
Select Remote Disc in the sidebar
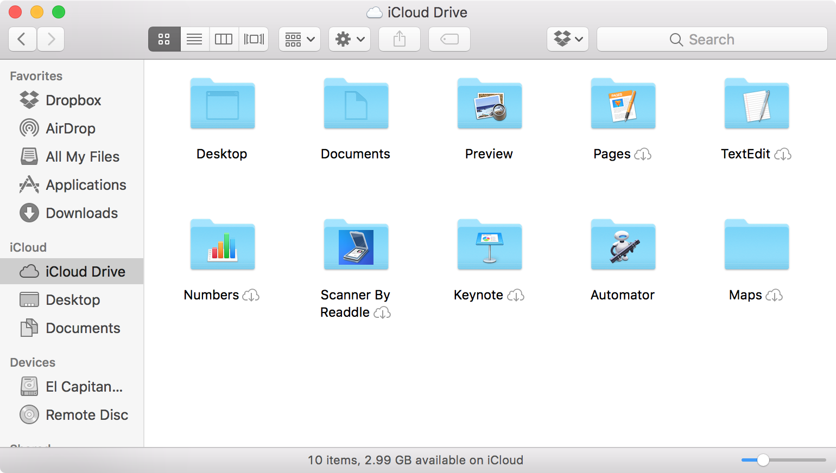point(72,415)
